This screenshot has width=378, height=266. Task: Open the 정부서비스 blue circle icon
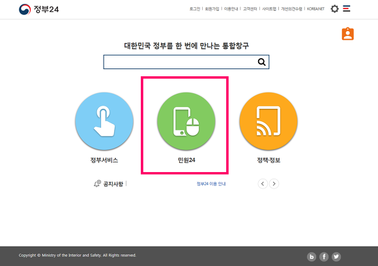(x=104, y=121)
